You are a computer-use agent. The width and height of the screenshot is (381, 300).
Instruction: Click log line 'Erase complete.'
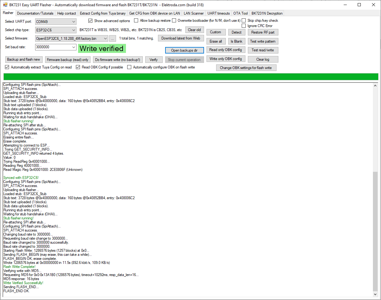[x=15, y=141]
